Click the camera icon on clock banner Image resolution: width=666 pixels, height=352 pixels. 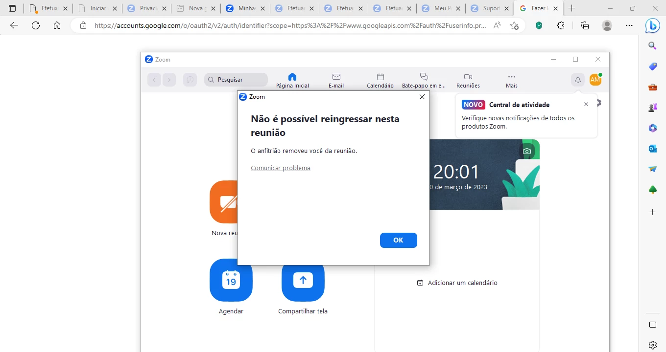(527, 151)
